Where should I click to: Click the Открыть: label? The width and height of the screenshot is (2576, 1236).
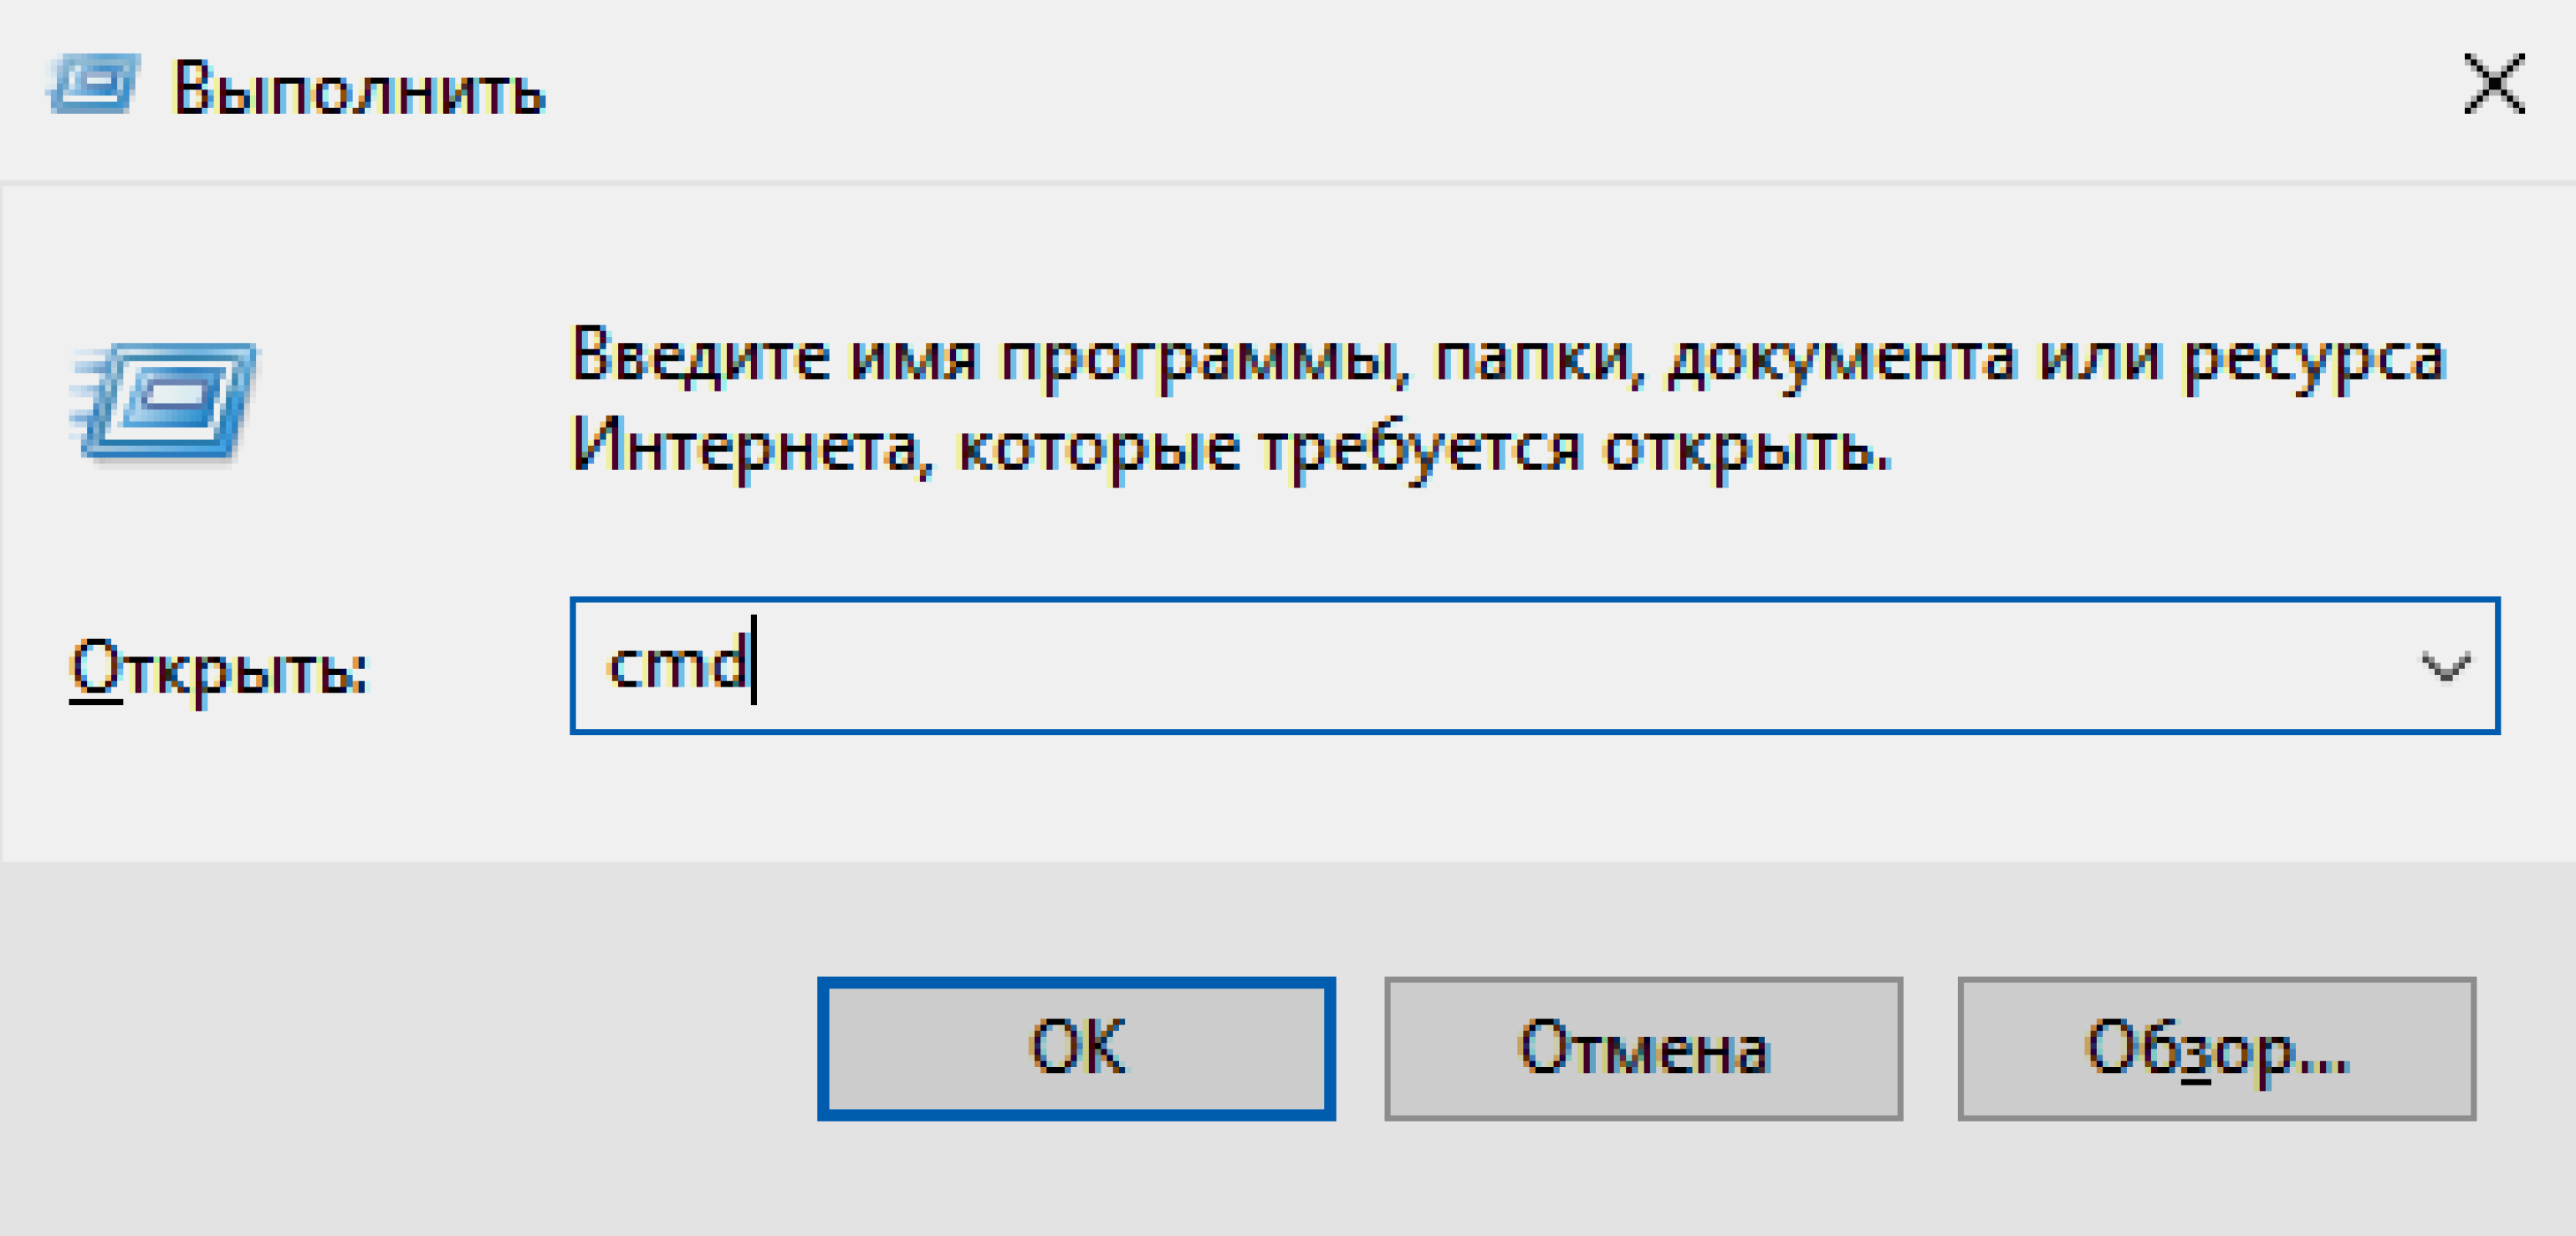point(218,668)
